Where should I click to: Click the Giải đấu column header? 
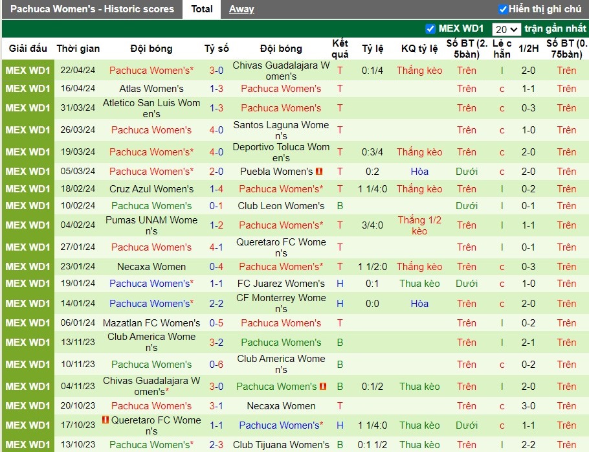click(28, 49)
